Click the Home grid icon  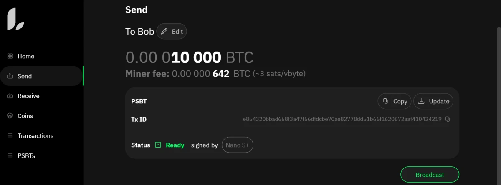10,56
